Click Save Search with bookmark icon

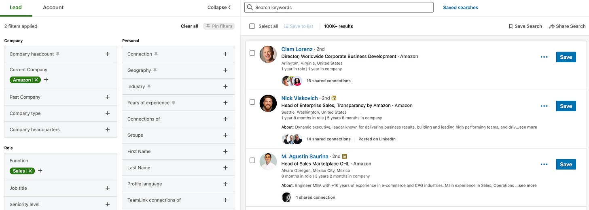pos(525,26)
